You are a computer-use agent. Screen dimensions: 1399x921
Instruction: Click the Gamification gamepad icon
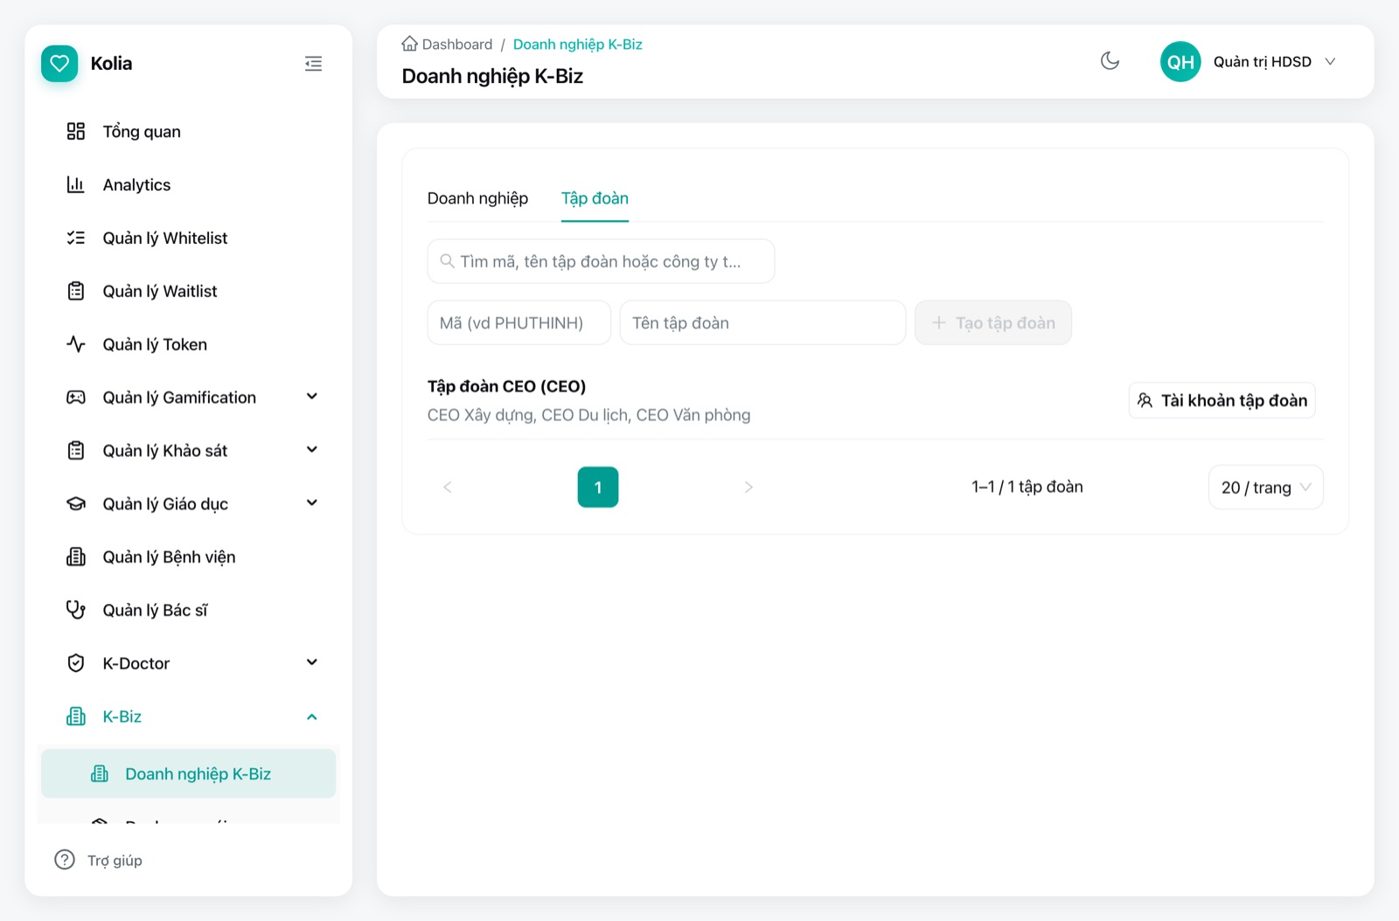76,398
